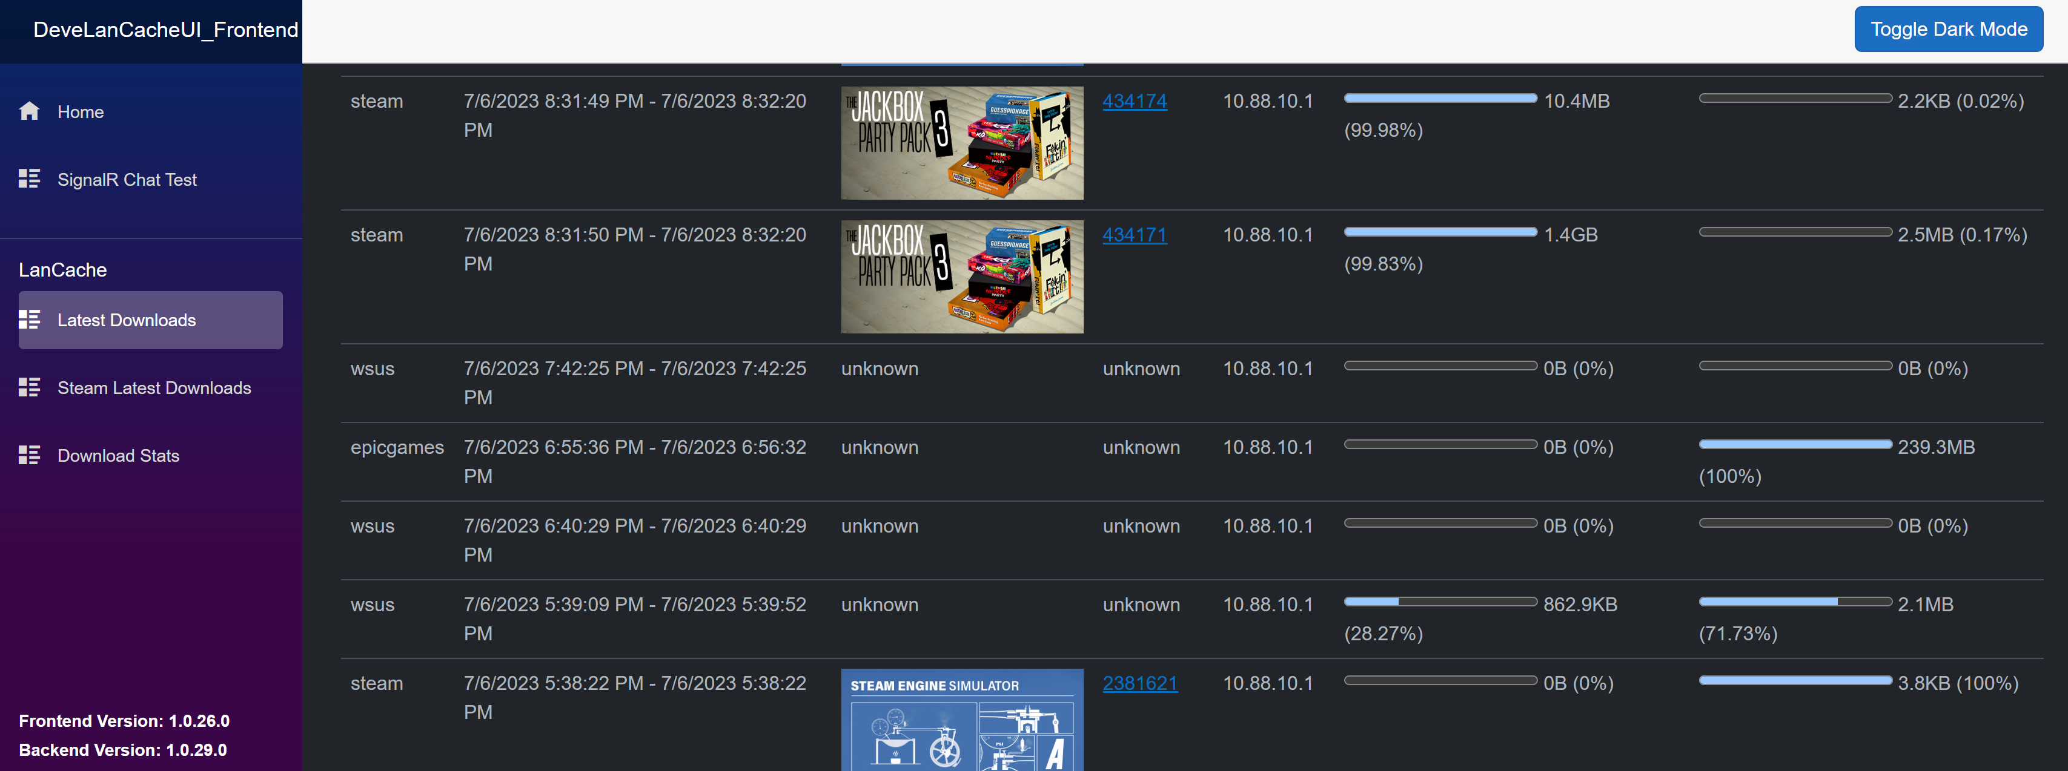Click Jackbox Party Pack 3 thumbnail for 434171
The image size is (2068, 771).
point(962,277)
